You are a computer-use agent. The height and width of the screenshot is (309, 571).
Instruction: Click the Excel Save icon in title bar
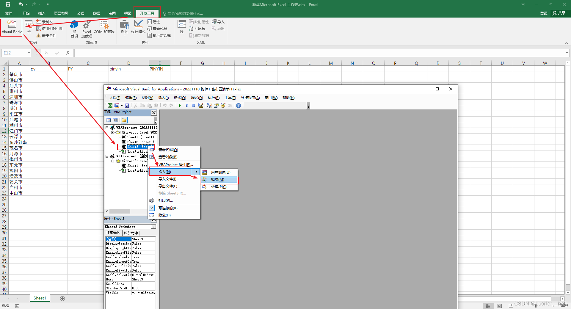[x=8, y=4]
